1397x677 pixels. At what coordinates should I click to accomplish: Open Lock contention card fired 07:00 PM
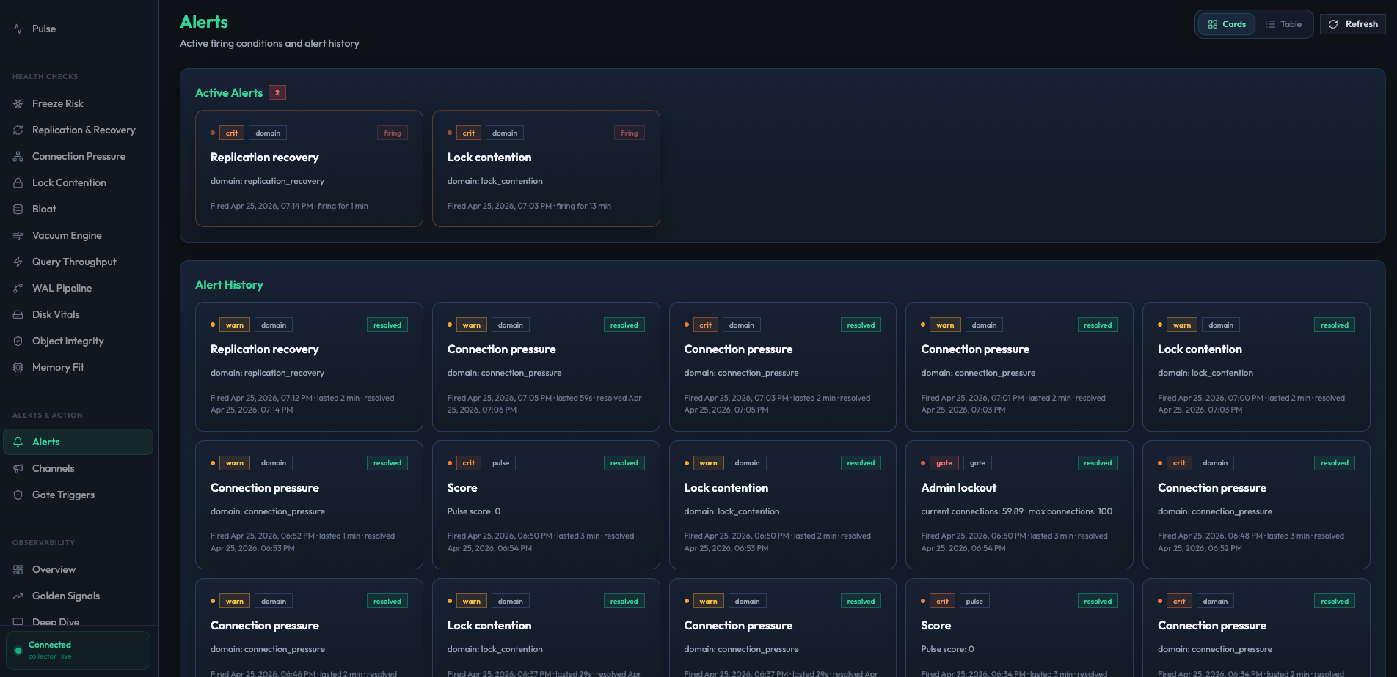tap(1256, 366)
